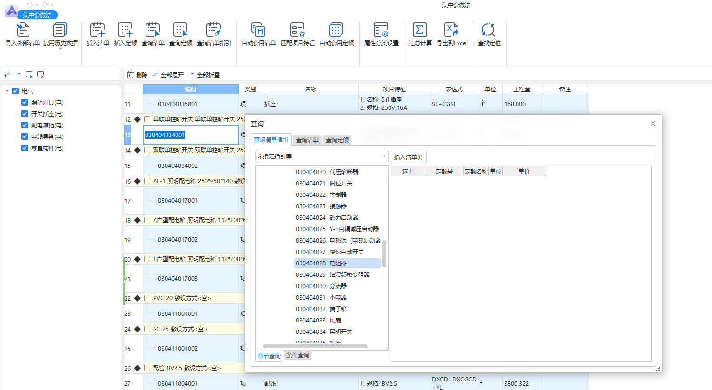Switch to 查询清单指引 tab
Viewport: 712px width, 390px height.
(x=271, y=140)
